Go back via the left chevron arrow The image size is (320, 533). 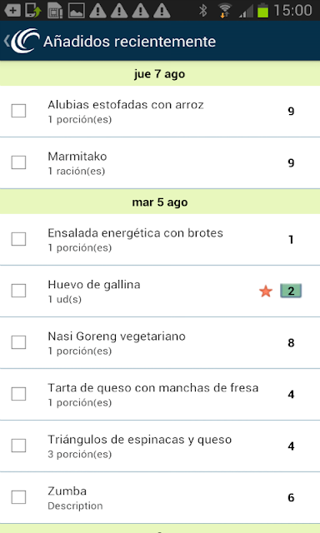(x=7, y=41)
